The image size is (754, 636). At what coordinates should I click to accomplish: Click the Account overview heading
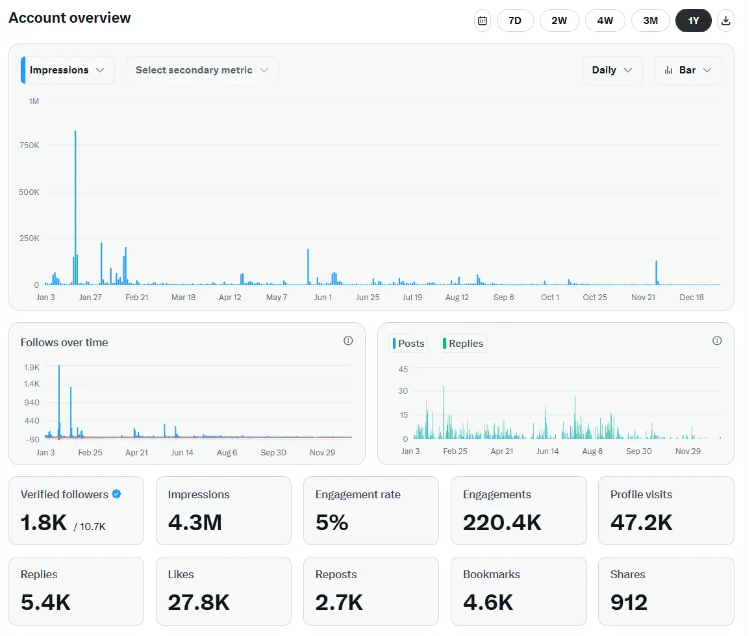coord(69,18)
